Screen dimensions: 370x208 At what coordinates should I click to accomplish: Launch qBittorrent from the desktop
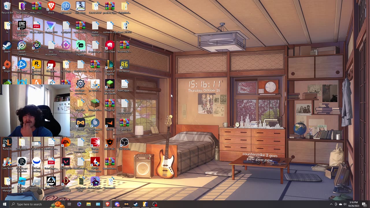click(66, 8)
